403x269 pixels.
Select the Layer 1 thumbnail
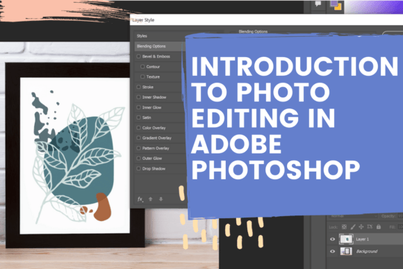pyautogui.click(x=346, y=239)
